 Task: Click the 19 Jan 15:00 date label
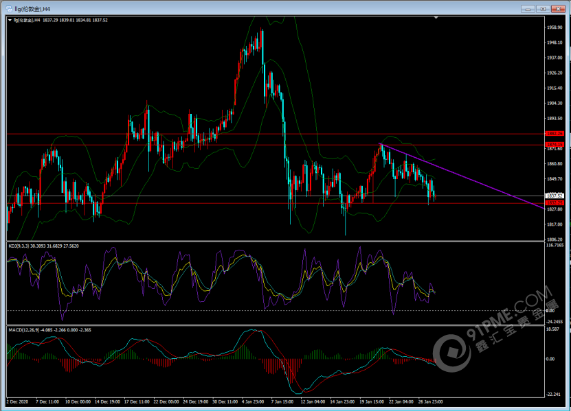coord(372,402)
